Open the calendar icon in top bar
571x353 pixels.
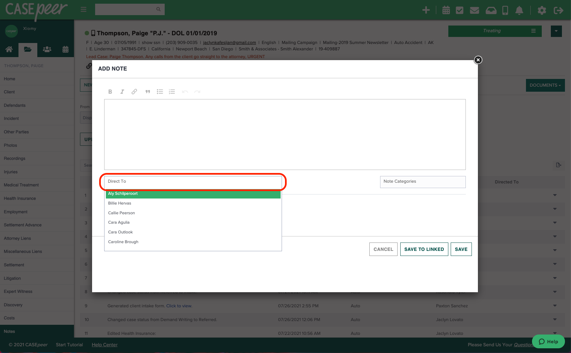tap(446, 10)
